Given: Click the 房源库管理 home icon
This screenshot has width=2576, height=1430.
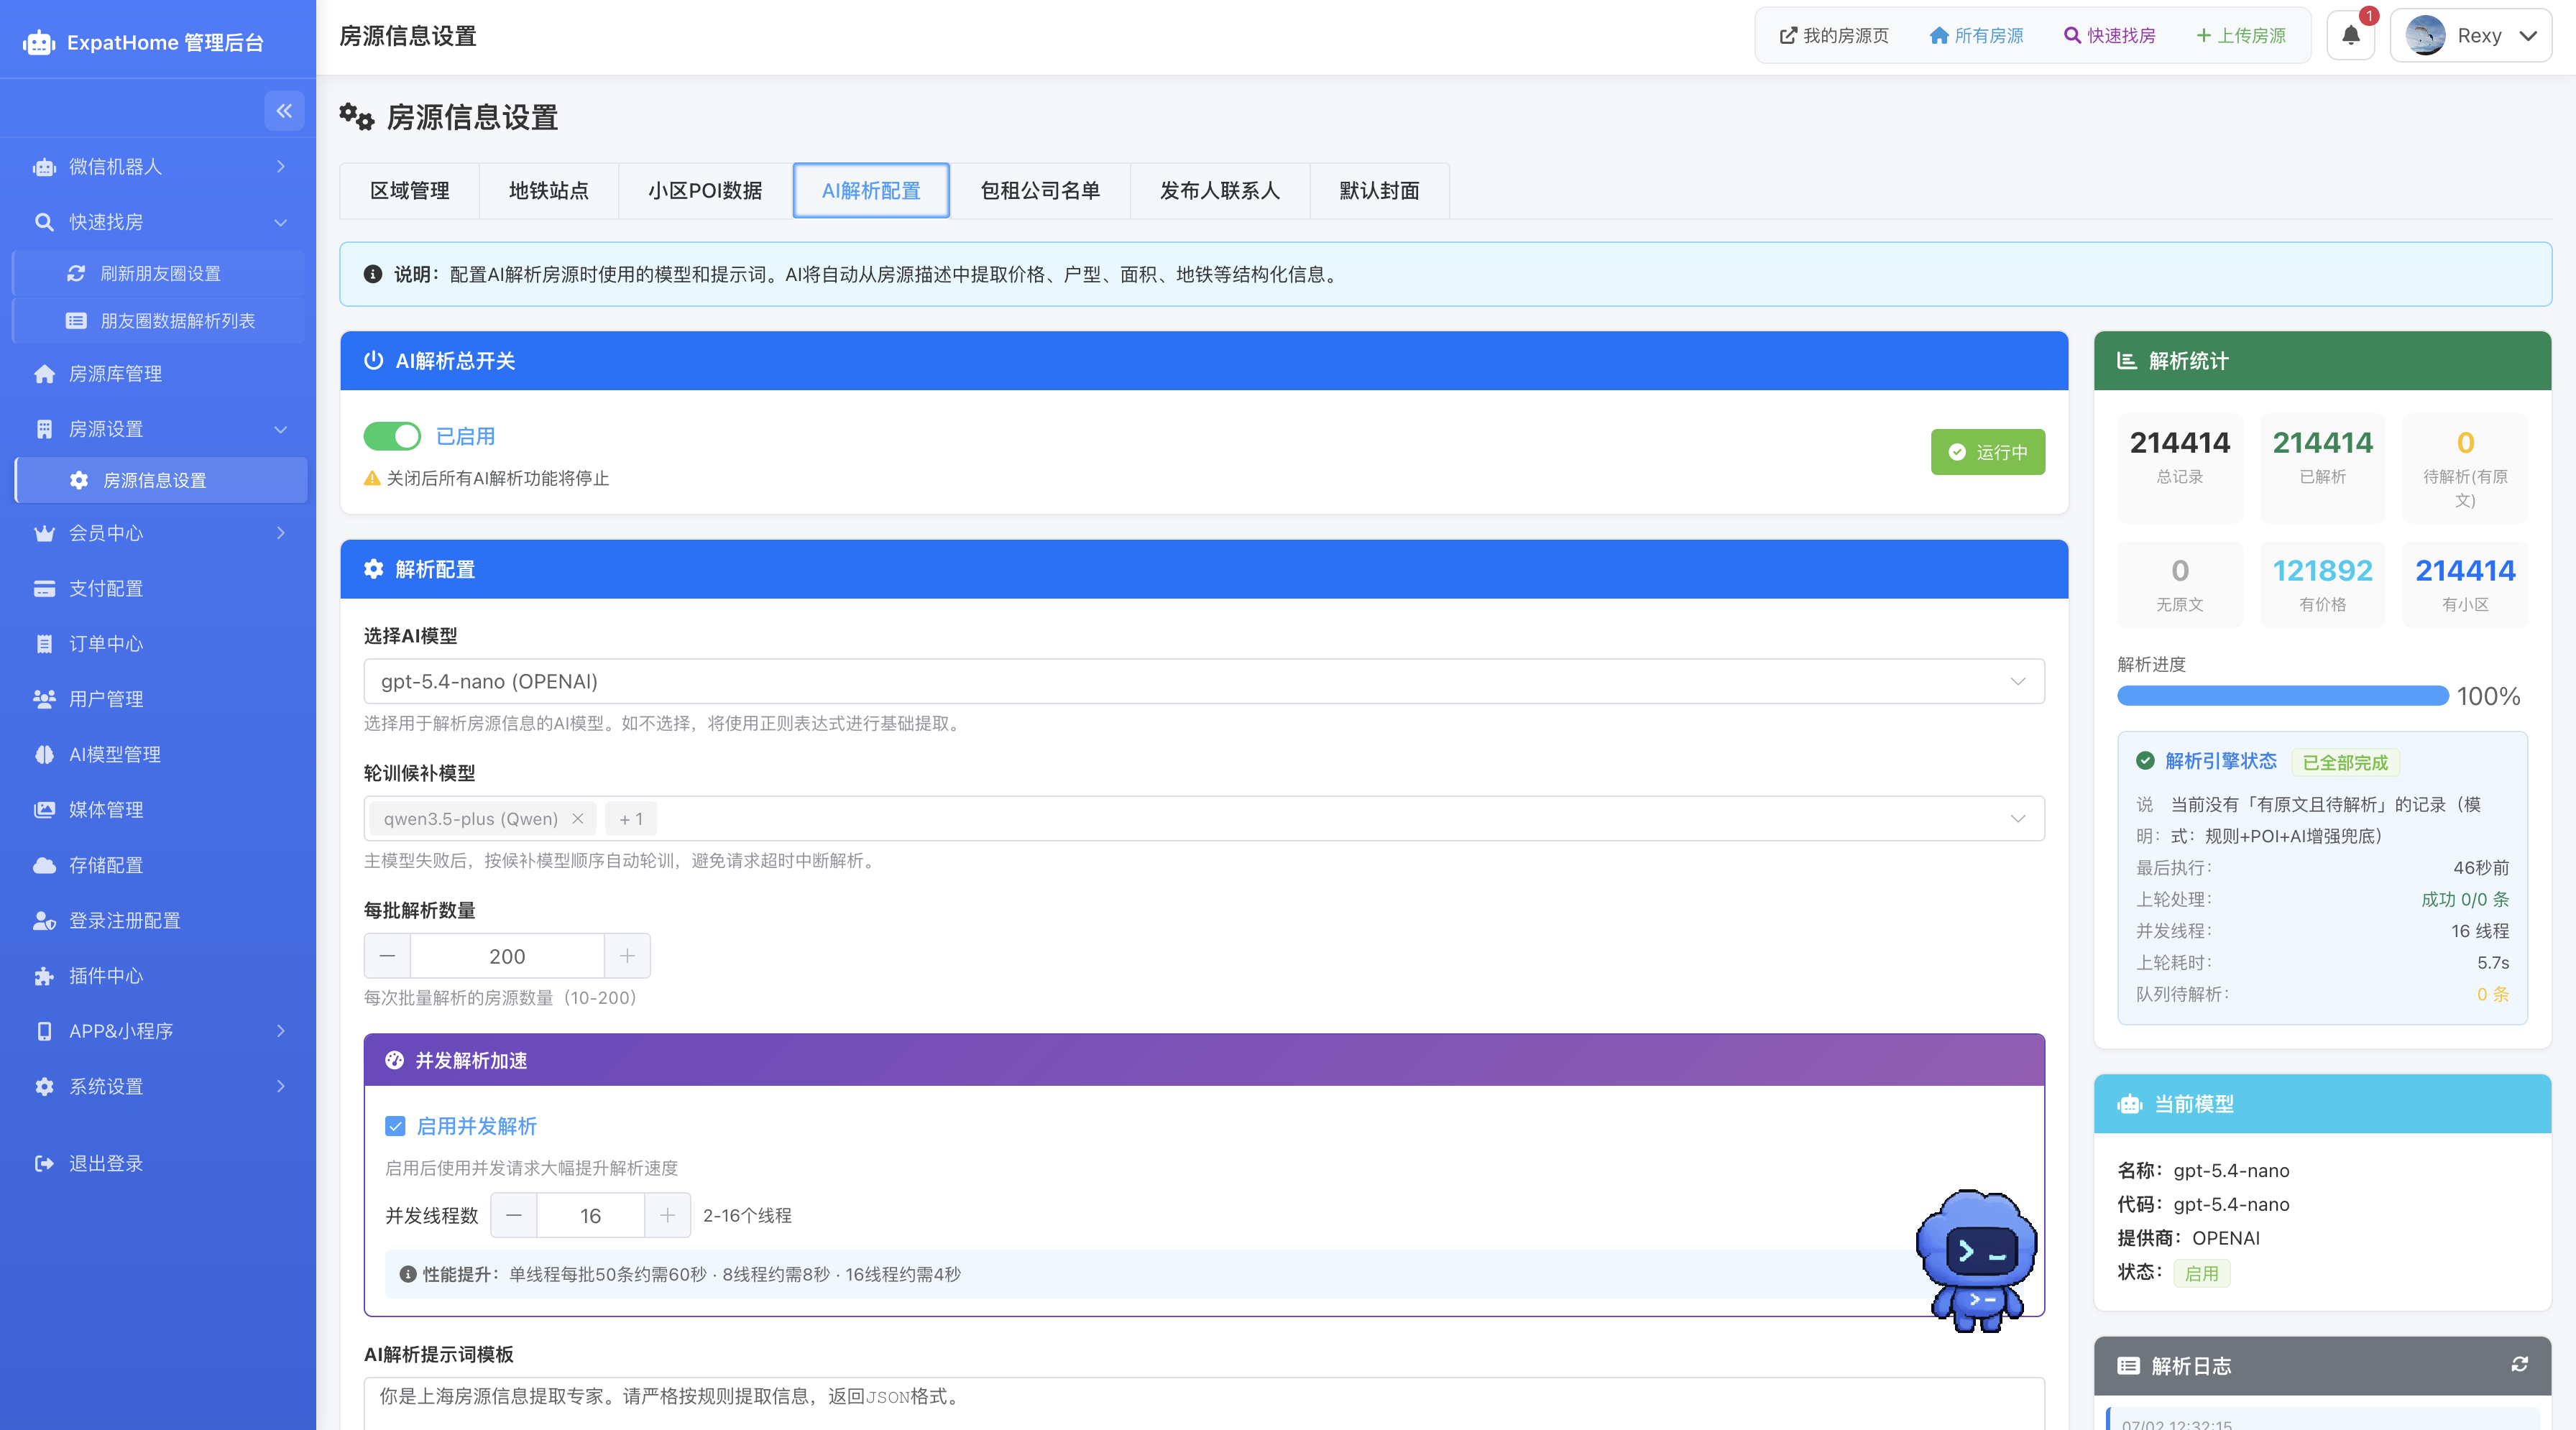Looking at the screenshot, I should click(44, 374).
